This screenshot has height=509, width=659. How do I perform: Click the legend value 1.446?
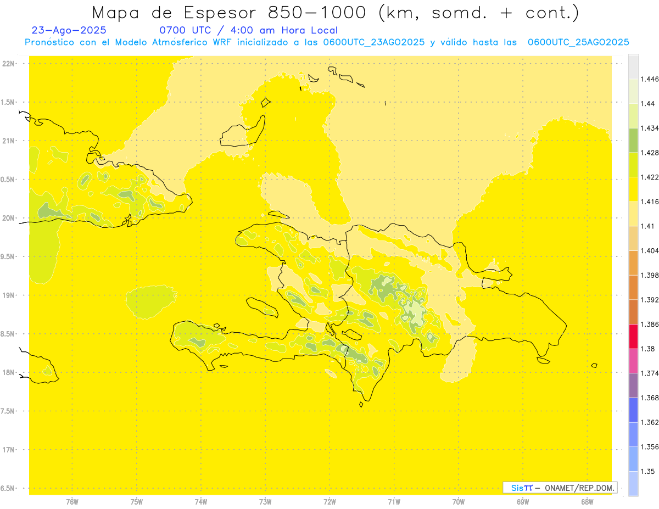[x=649, y=79]
